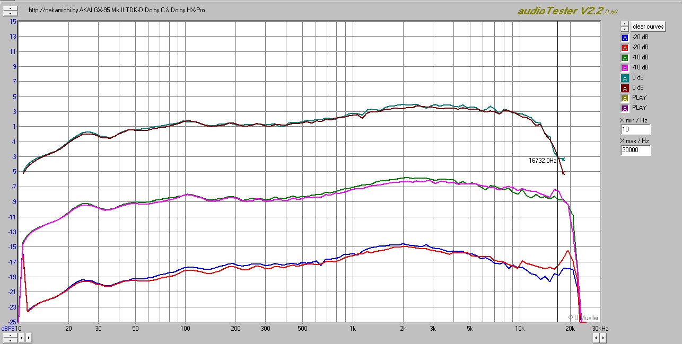Viewport: 682px width, 344px height.
Task: Click up arrow beside clear curves button
Action: 624,24
